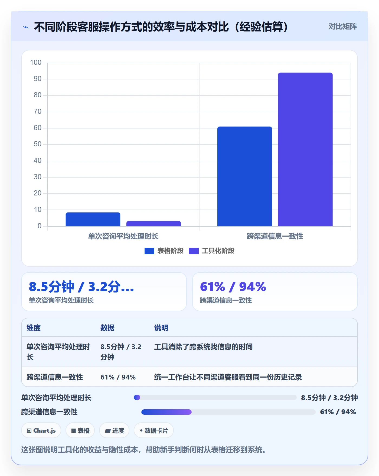Click the 进度 chip

coord(114,430)
